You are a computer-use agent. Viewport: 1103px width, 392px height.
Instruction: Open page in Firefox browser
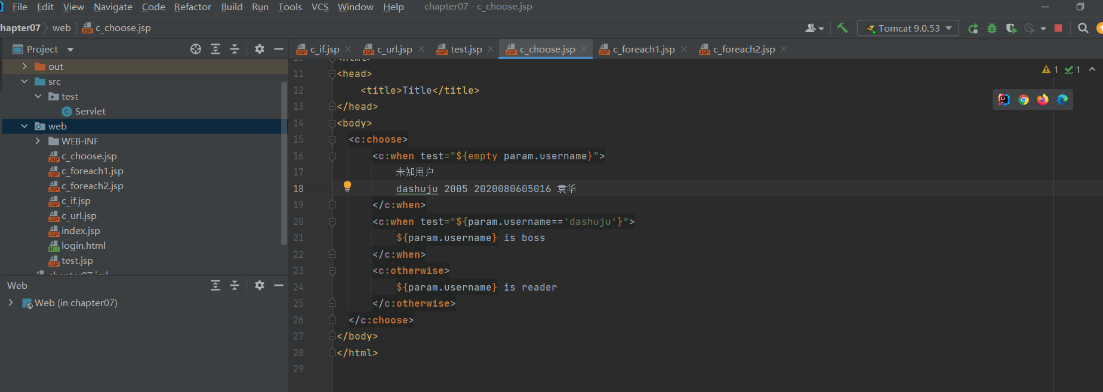pyautogui.click(x=1043, y=100)
